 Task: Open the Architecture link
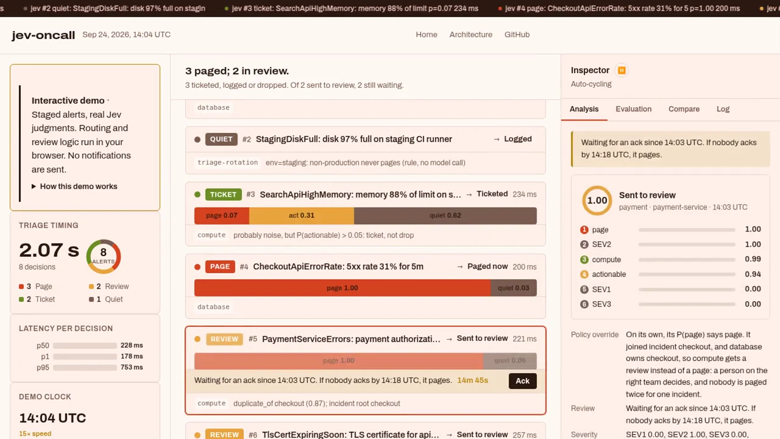470,35
